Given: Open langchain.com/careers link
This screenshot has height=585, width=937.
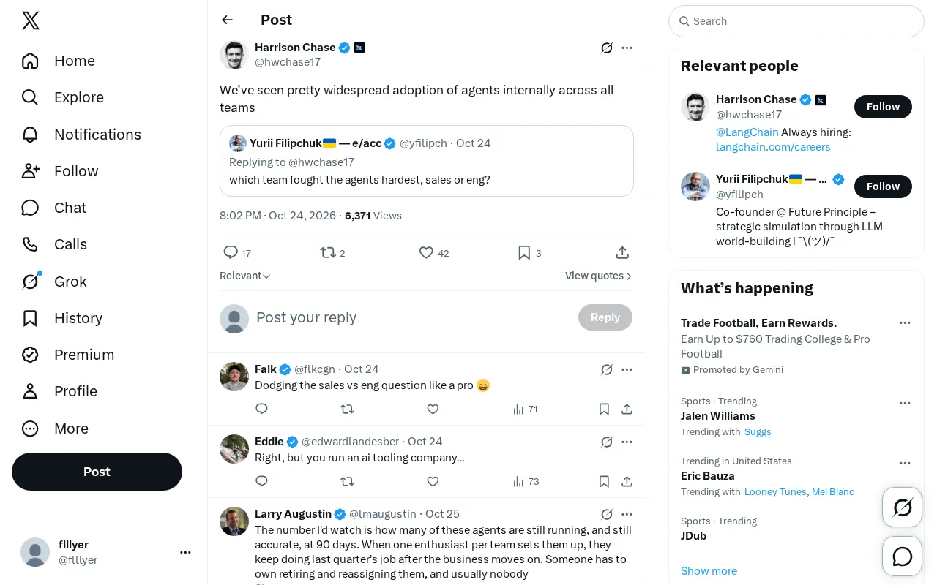Looking at the screenshot, I should (773, 147).
